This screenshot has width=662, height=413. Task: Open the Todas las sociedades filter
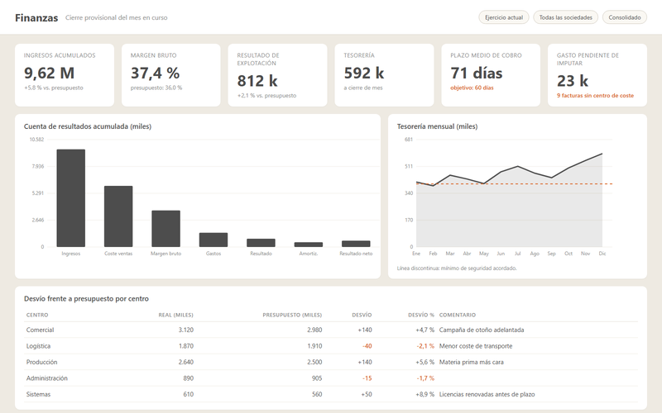pos(566,17)
